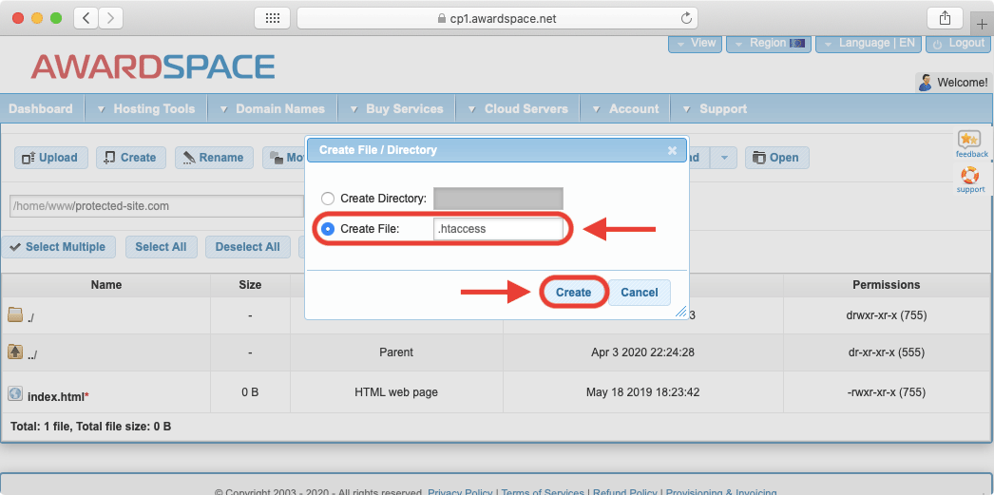Click the cp1.awardspace.net address bar
Screen dimensions: 994x495
(x=497, y=18)
